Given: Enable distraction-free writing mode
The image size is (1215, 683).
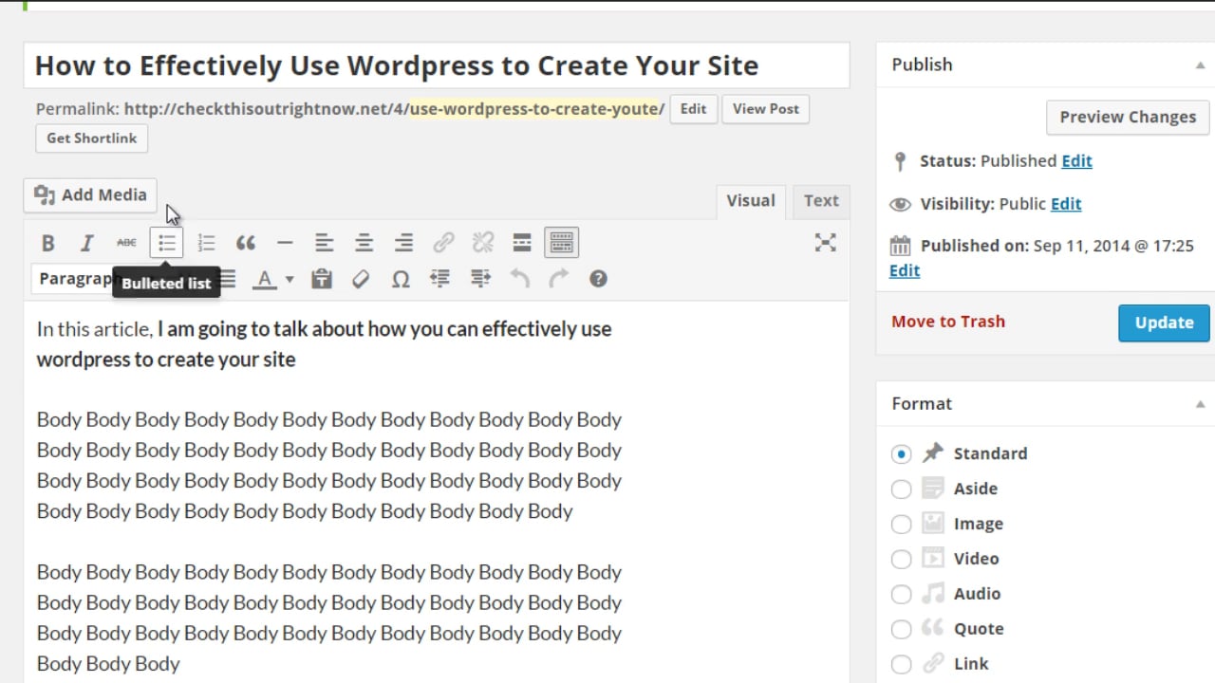Looking at the screenshot, I should pos(825,242).
